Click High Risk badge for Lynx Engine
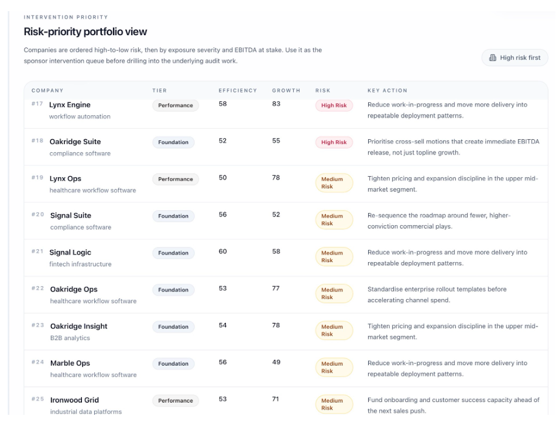The height and width of the screenshot is (433, 556). (334, 105)
